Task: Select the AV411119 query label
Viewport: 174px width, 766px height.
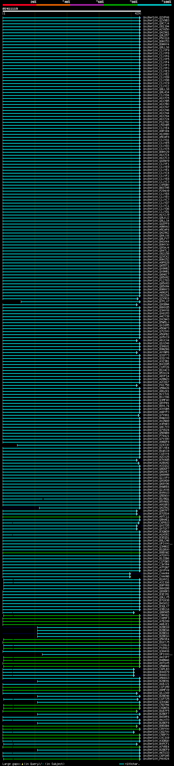Action: 10,9
